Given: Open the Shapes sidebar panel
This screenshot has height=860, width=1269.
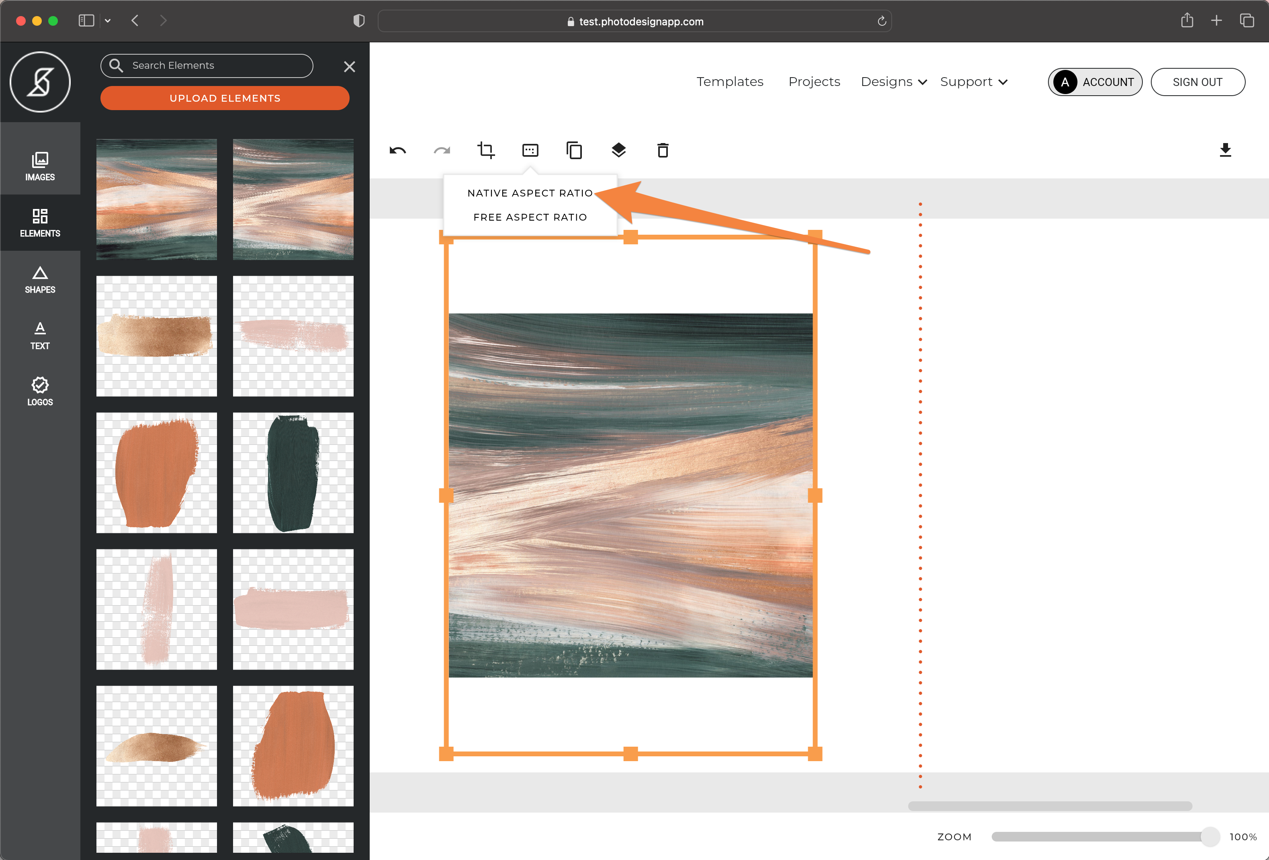Looking at the screenshot, I should point(40,280).
